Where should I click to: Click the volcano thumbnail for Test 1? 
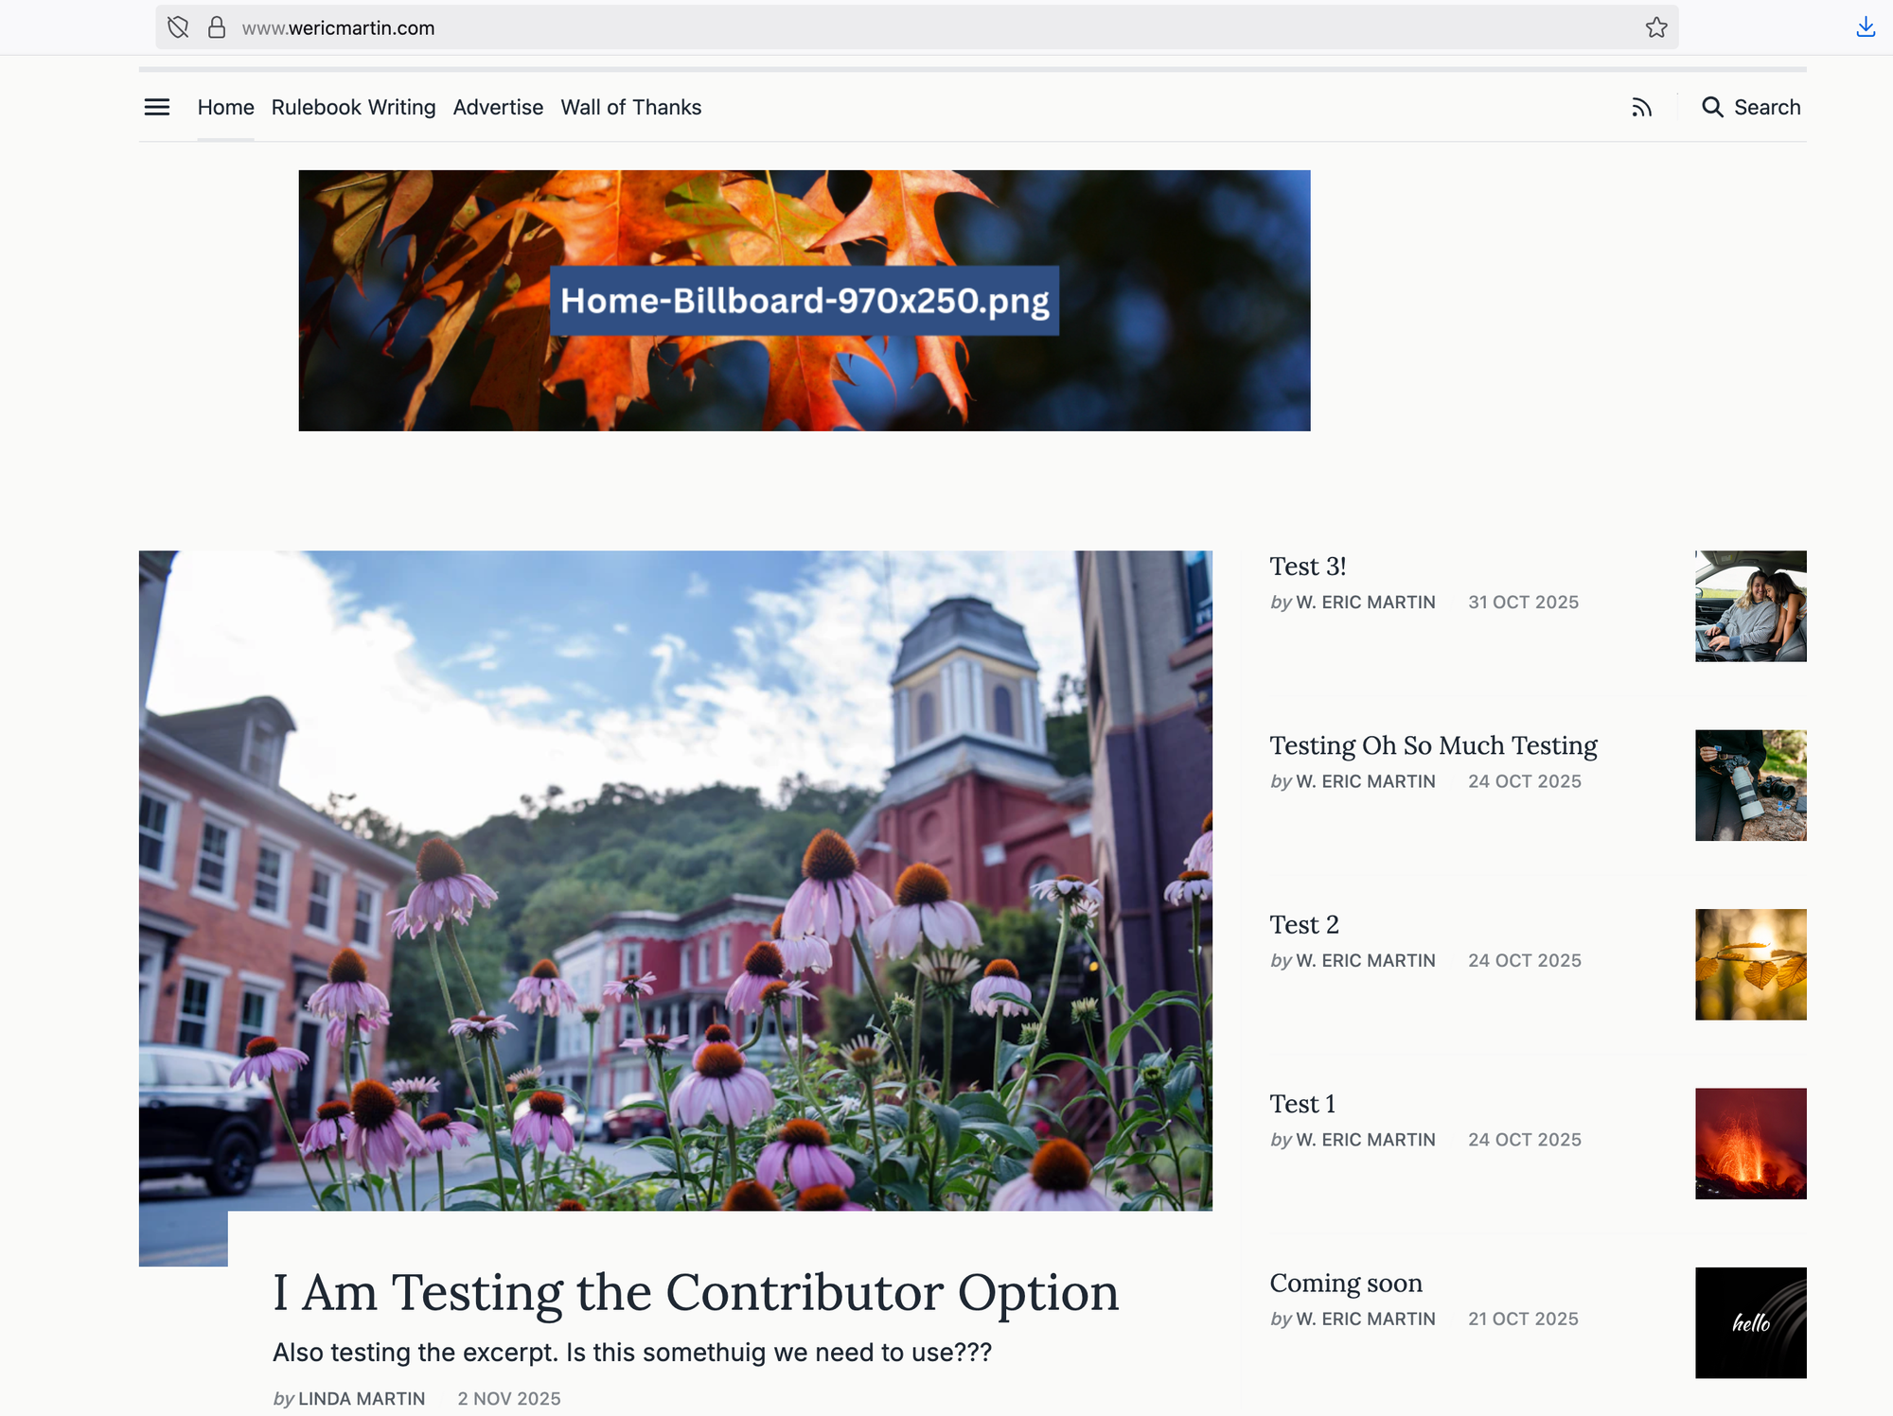pyautogui.click(x=1750, y=1144)
